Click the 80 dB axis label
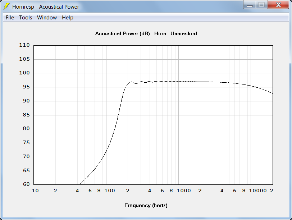This screenshot has width=292, height=220. pyautogui.click(x=26, y=128)
